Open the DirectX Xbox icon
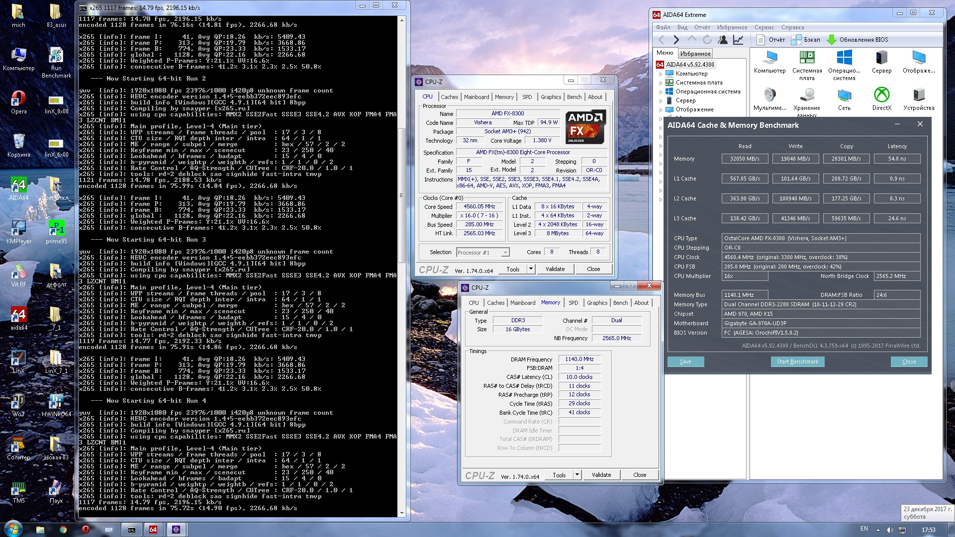The image size is (955, 537). [x=881, y=94]
